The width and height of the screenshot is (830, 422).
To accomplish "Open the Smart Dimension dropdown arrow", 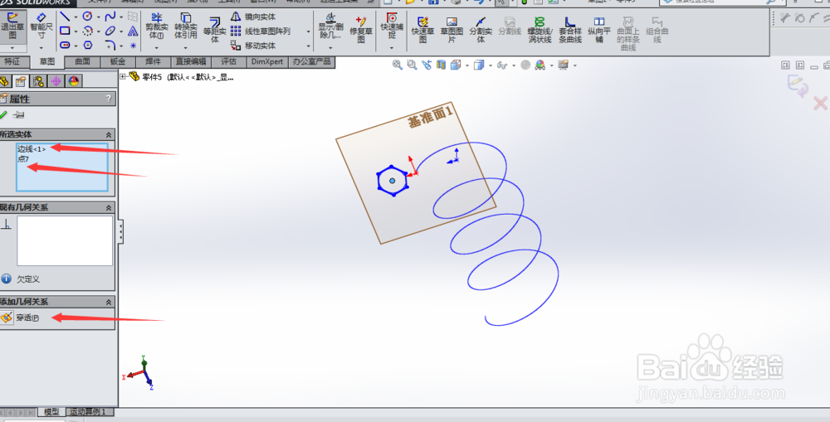I will [41, 47].
